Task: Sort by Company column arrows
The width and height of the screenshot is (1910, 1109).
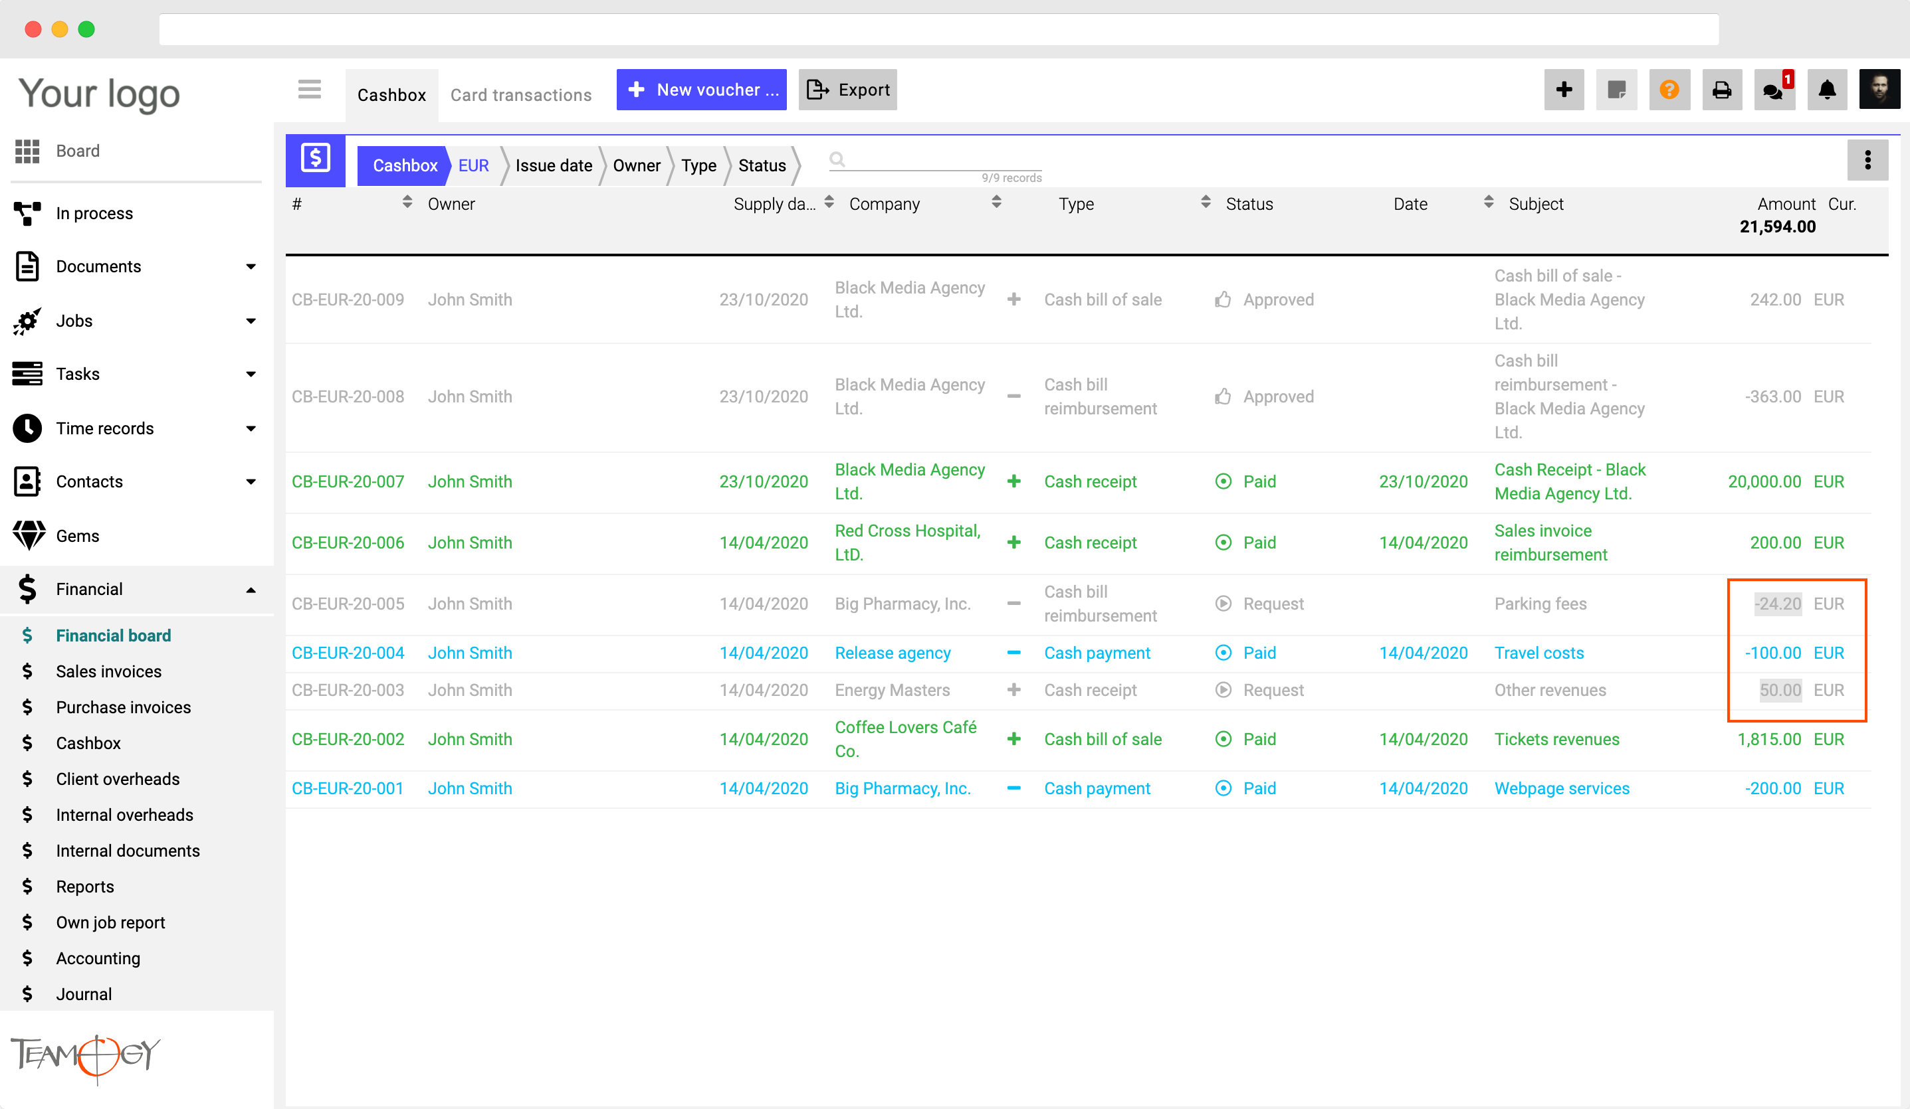Action: point(996,201)
